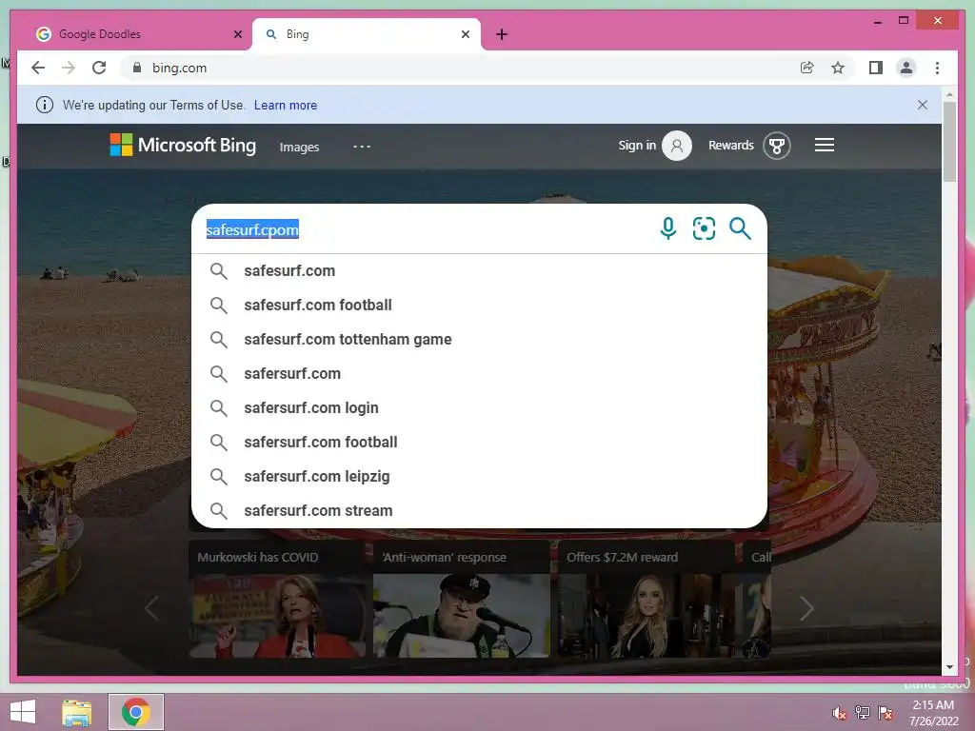This screenshot has width=975, height=731.
Task: Select suggestion safesurf.com tottenham game
Action: pyautogui.click(x=479, y=340)
